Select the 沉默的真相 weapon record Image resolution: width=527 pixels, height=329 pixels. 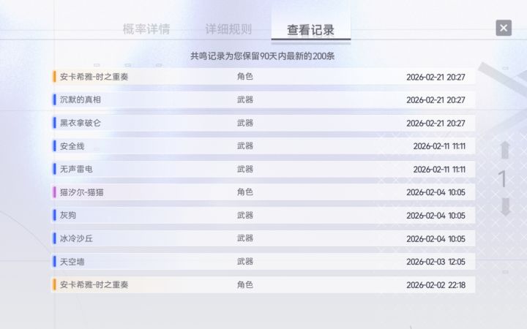pyautogui.click(x=263, y=99)
